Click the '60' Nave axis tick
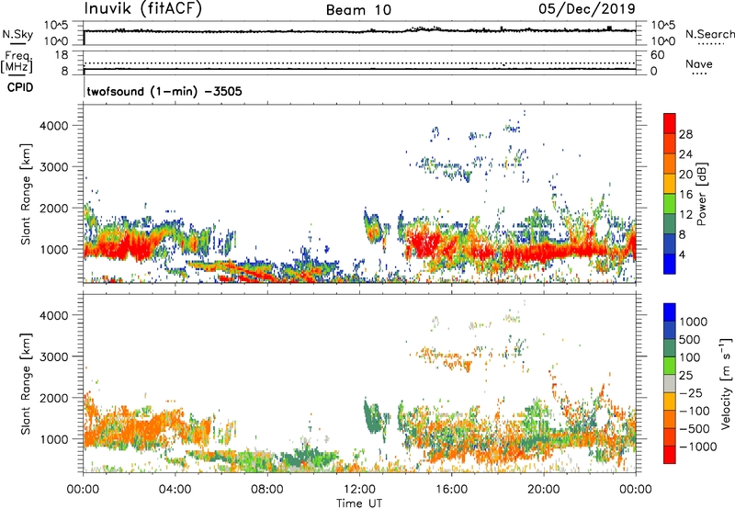 tap(657, 55)
